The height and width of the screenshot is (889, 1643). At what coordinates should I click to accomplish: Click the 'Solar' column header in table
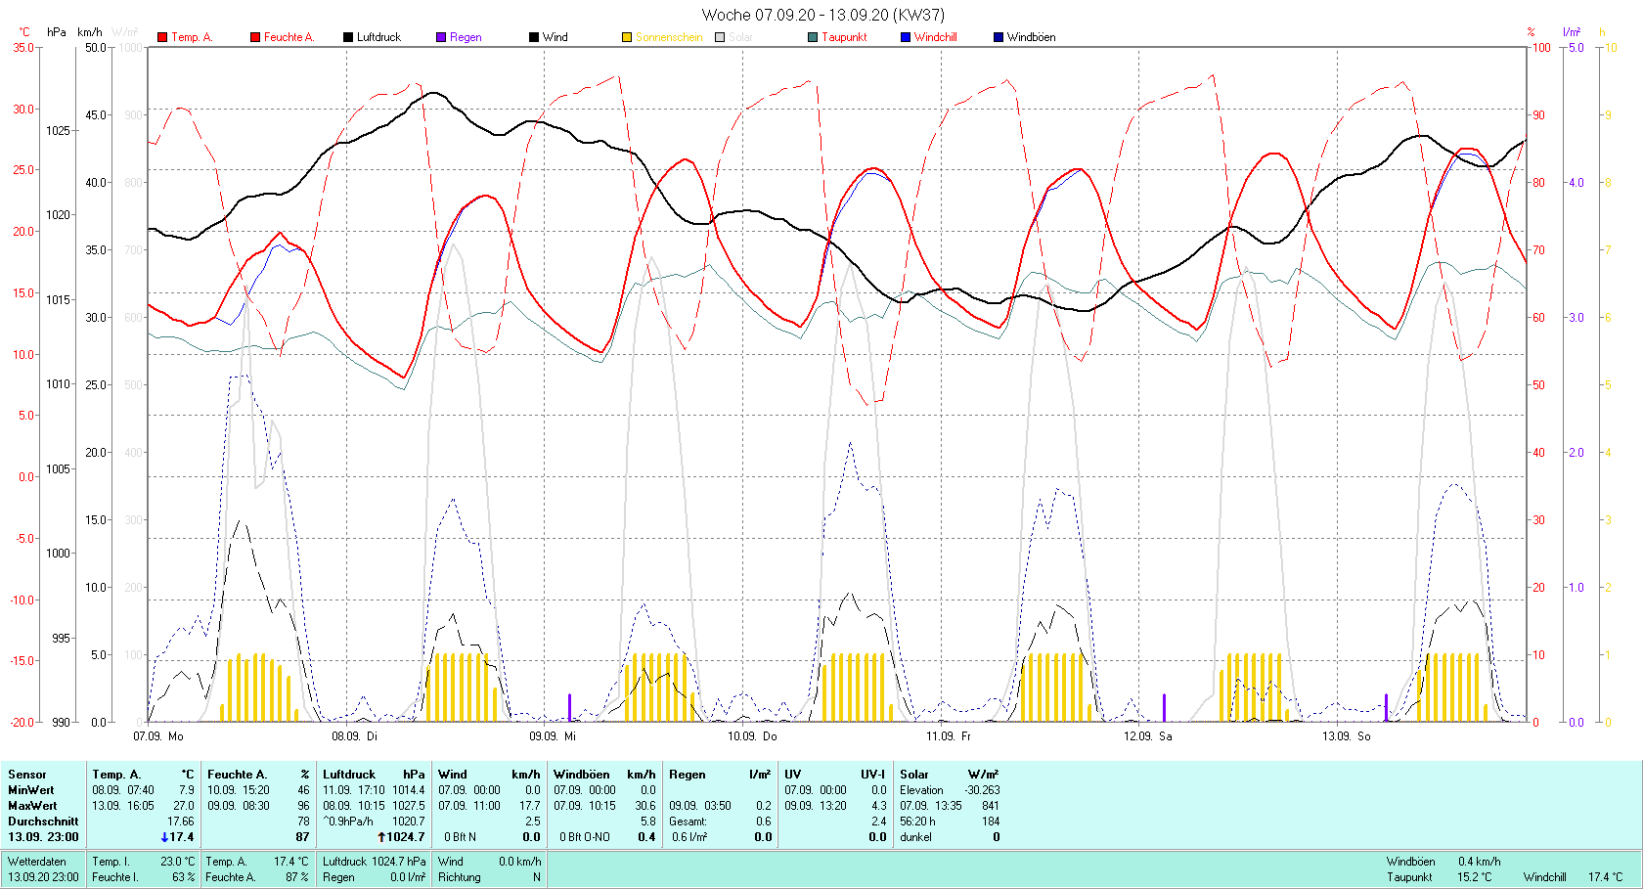914,775
